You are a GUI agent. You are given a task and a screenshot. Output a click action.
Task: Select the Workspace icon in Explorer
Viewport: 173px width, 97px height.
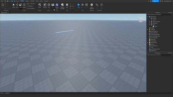tap(150, 17)
